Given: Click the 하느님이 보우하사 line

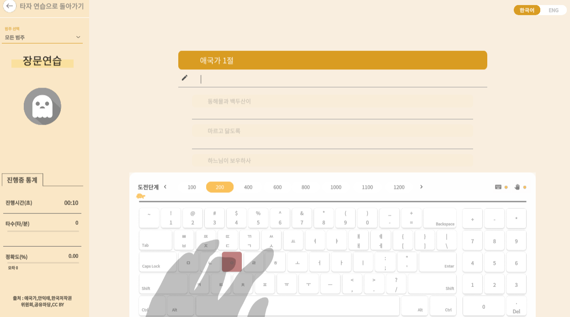Looking at the screenshot, I should click(x=332, y=160).
